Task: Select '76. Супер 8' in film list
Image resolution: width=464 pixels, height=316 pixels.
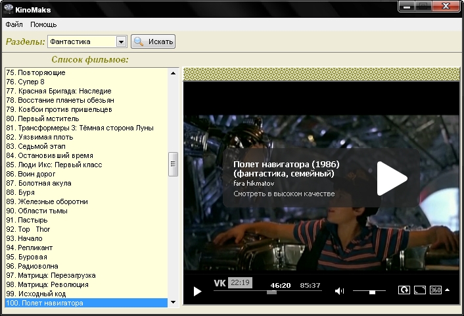Action: [86, 82]
